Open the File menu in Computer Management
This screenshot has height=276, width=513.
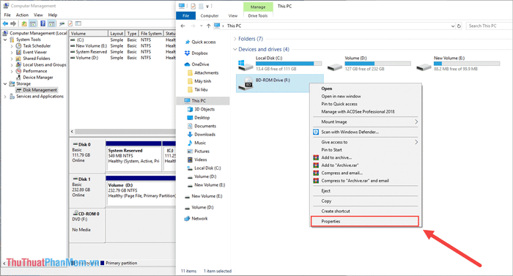click(7, 15)
